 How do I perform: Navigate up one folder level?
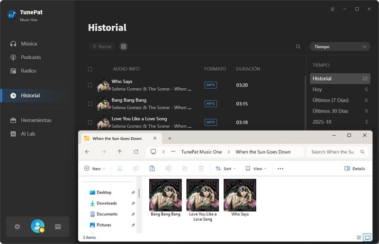coord(119,152)
